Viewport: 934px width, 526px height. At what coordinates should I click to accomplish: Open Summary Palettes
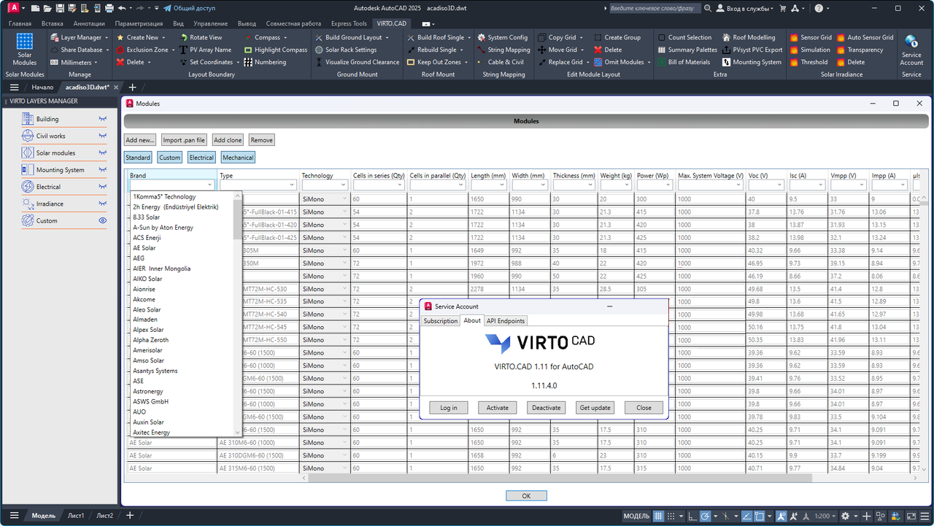pos(687,50)
